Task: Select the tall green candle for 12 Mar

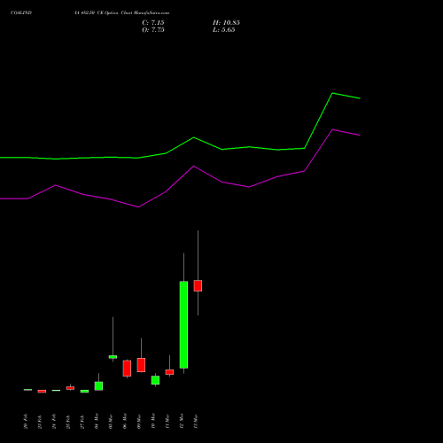Action: point(183,324)
